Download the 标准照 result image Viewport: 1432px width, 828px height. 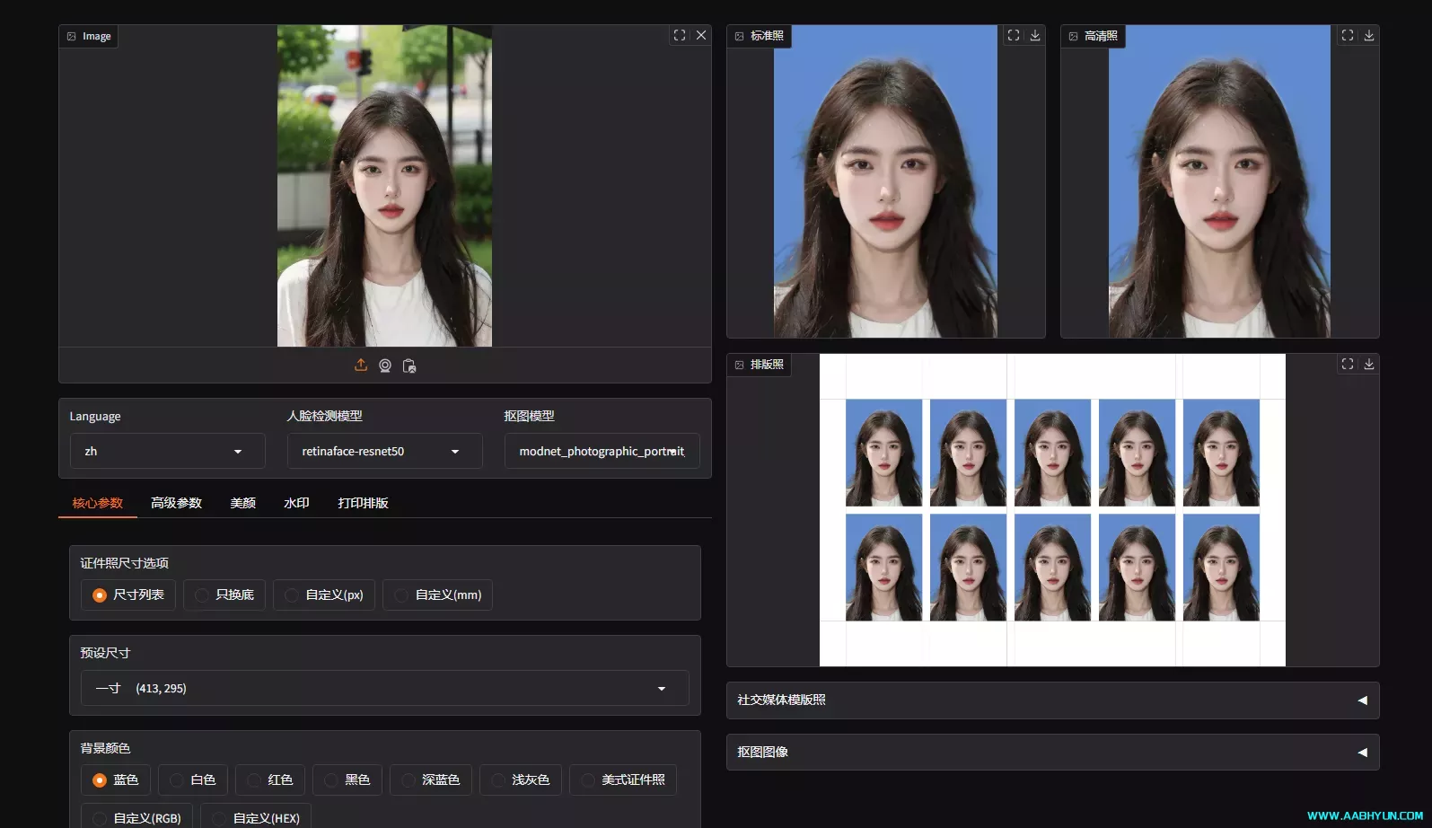(x=1035, y=35)
